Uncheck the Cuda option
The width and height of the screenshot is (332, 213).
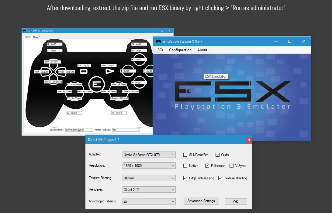click(x=217, y=155)
